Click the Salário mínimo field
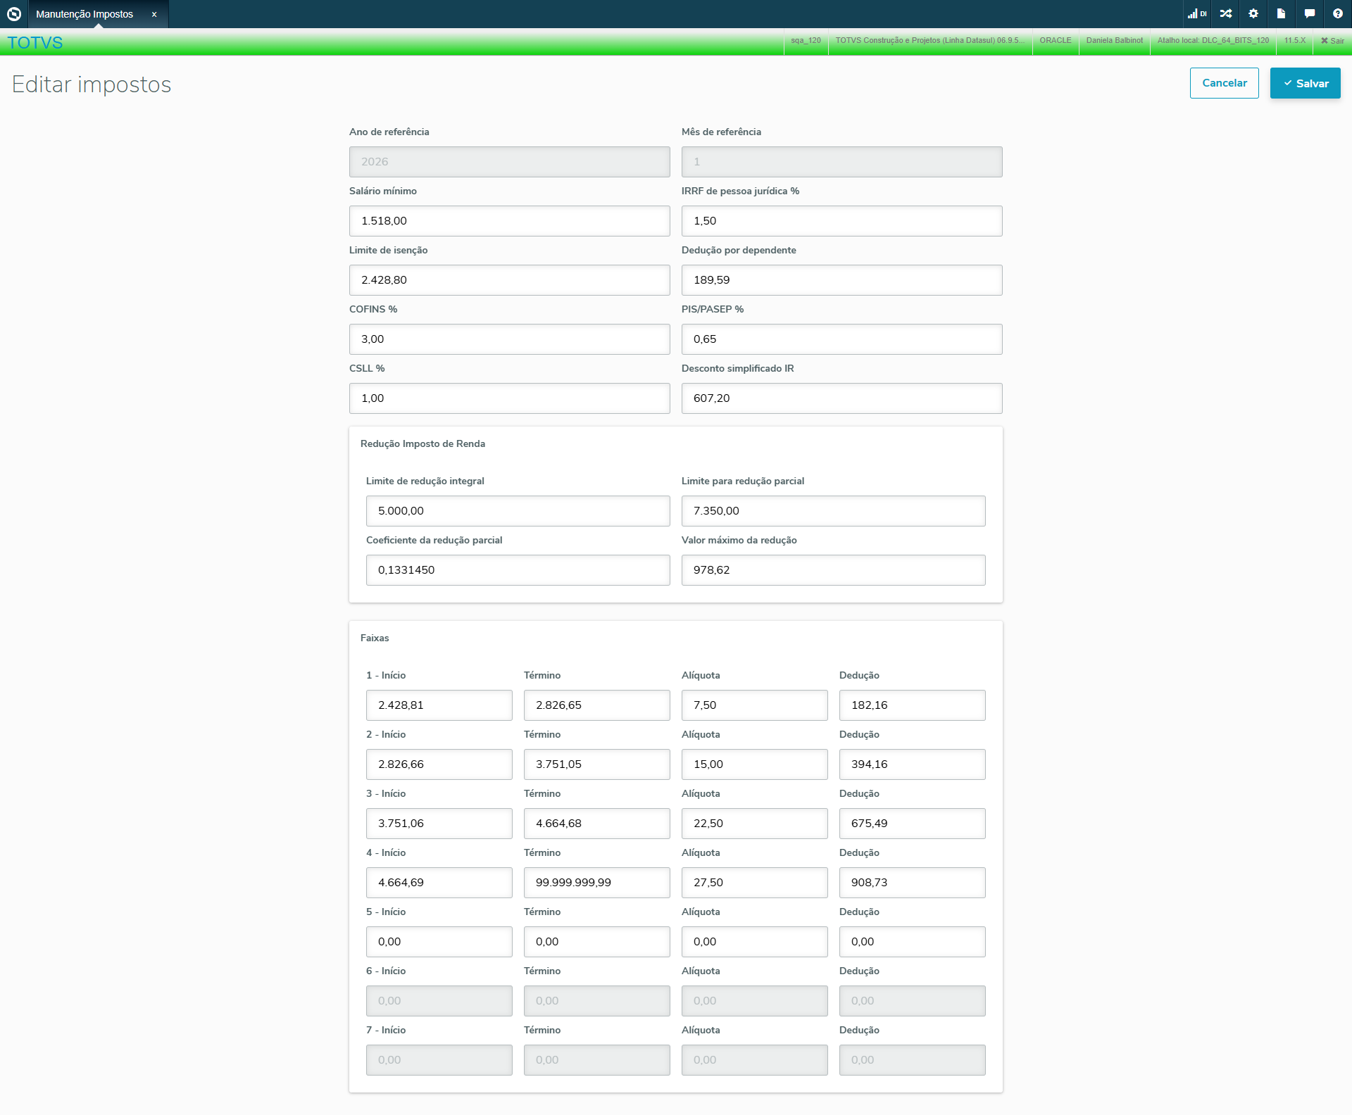Viewport: 1352px width, 1115px height. pyautogui.click(x=509, y=221)
